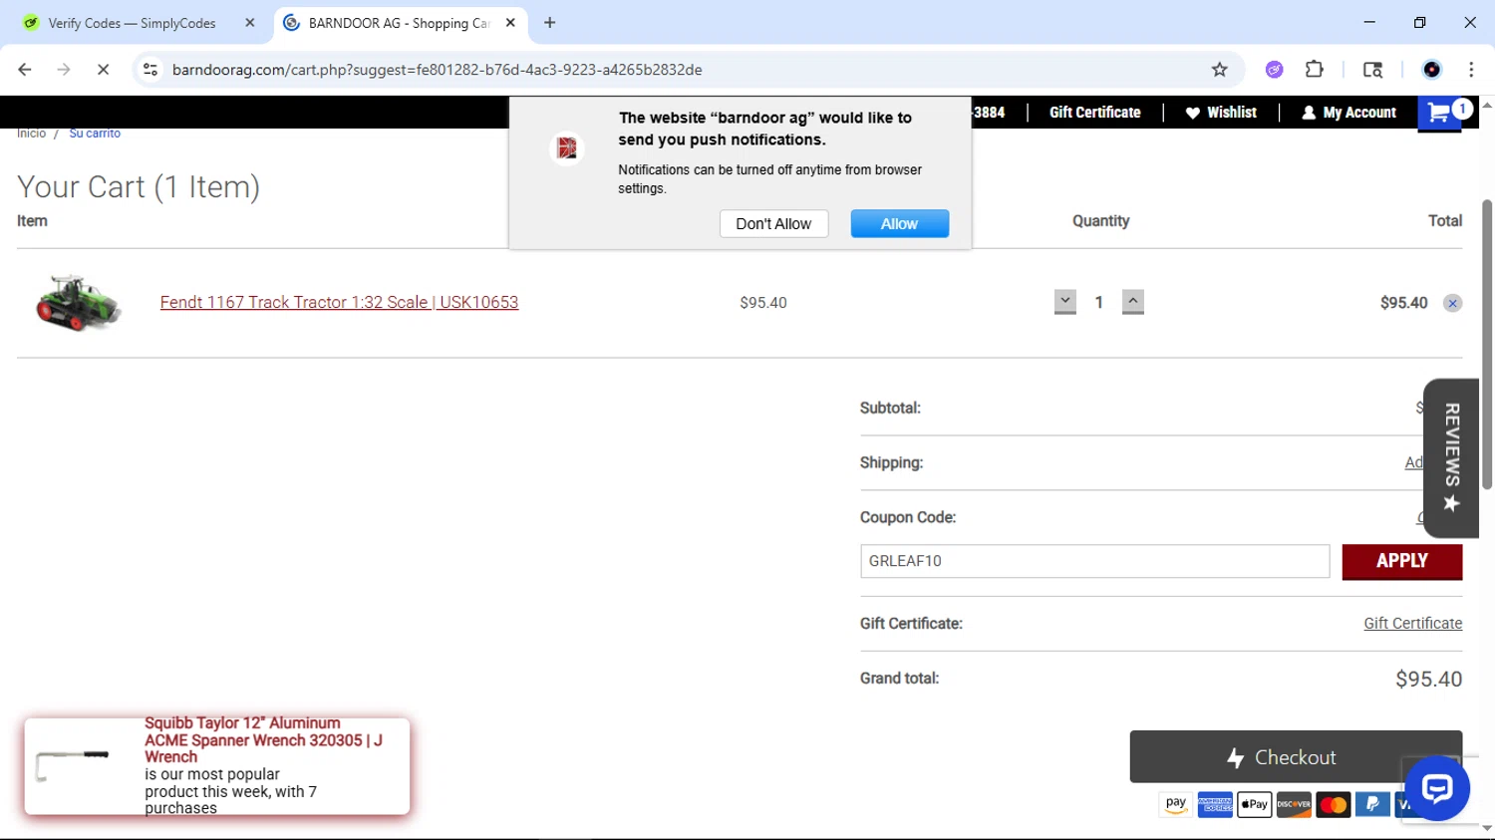Go back to the previous page

pyautogui.click(x=25, y=70)
